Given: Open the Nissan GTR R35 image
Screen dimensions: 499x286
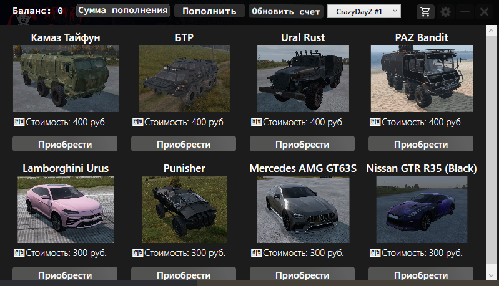Looking at the screenshot, I should point(422,210).
